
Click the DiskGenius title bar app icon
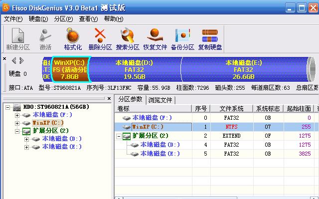(x=5, y=8)
